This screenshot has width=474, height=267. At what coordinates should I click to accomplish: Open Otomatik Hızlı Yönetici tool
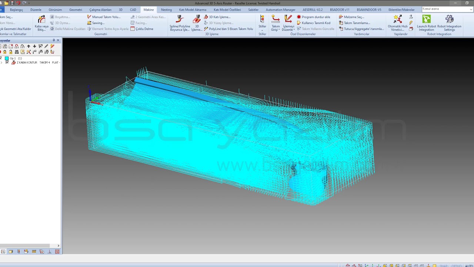tap(398, 23)
